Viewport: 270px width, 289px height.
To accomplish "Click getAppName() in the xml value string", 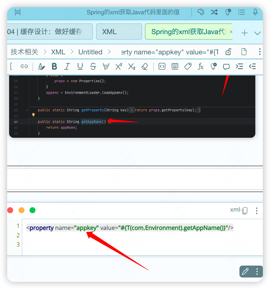I will click(x=203, y=228).
